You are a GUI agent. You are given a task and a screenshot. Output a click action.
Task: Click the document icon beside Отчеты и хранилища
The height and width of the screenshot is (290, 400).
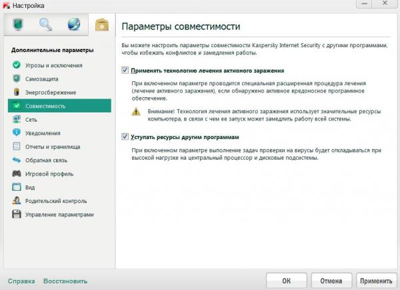point(17,146)
